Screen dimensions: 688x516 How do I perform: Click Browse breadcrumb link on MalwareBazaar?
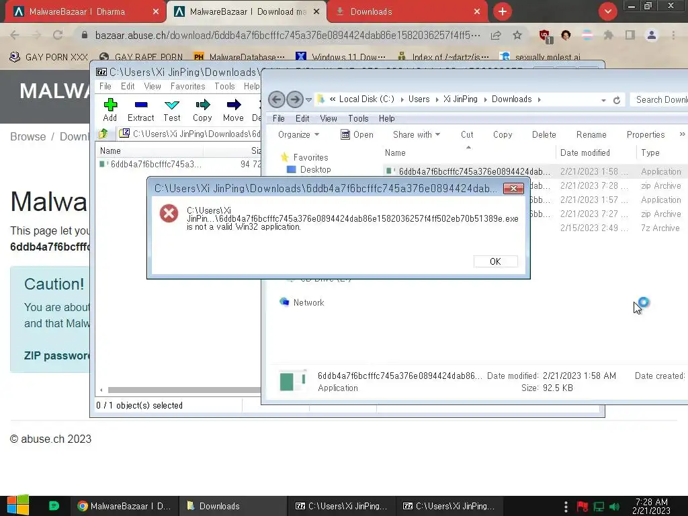[x=28, y=136]
